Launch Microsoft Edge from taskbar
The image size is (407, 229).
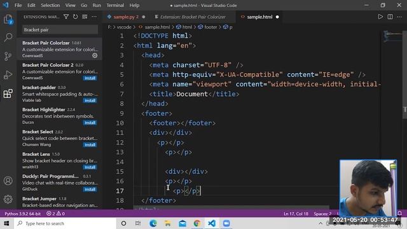tap(153, 223)
